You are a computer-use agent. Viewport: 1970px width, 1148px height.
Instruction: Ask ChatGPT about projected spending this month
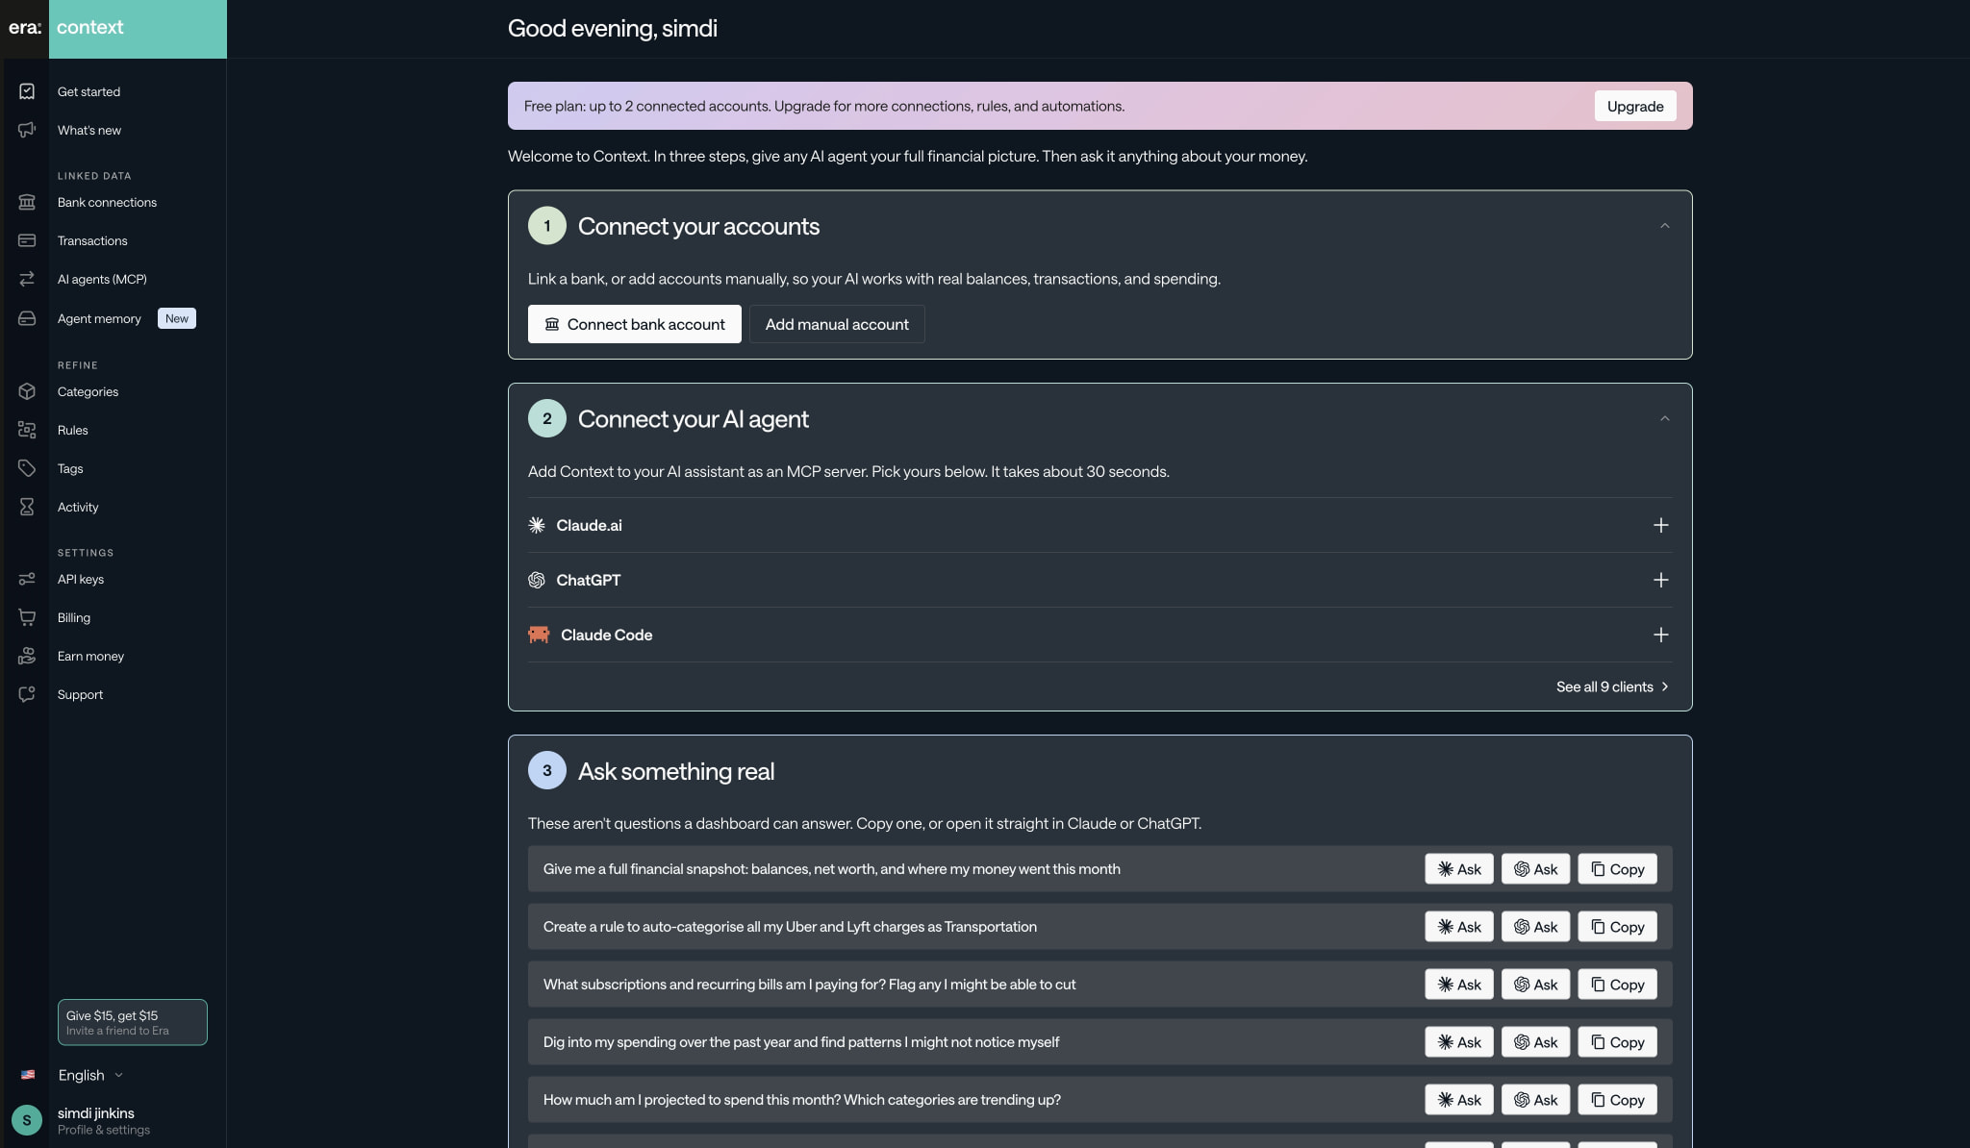(x=1536, y=1100)
